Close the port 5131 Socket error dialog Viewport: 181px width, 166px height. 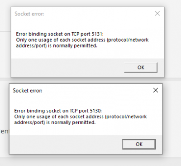[x=157, y=14]
